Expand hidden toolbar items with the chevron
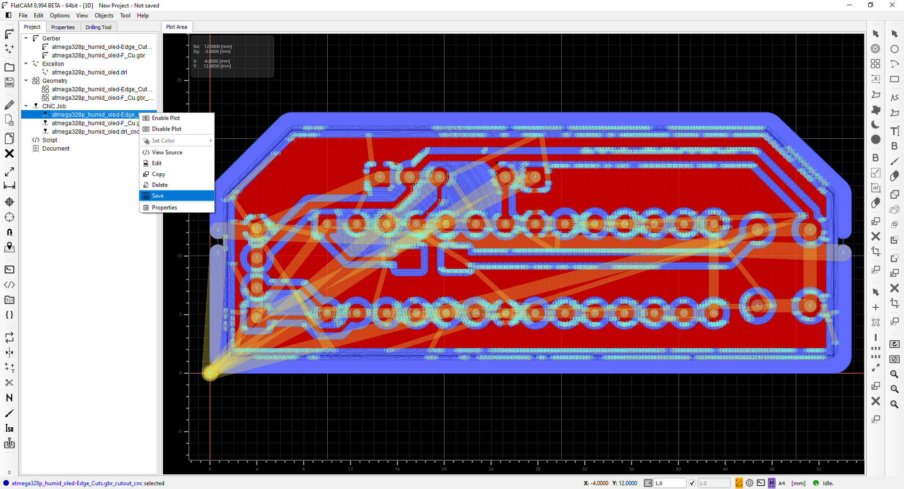This screenshot has width=904, height=489. 9,472
